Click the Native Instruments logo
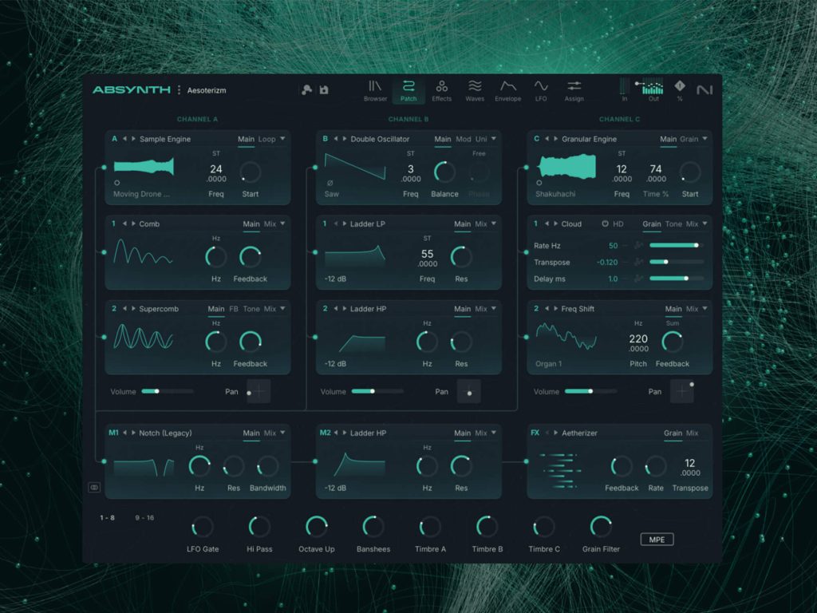 (x=705, y=89)
